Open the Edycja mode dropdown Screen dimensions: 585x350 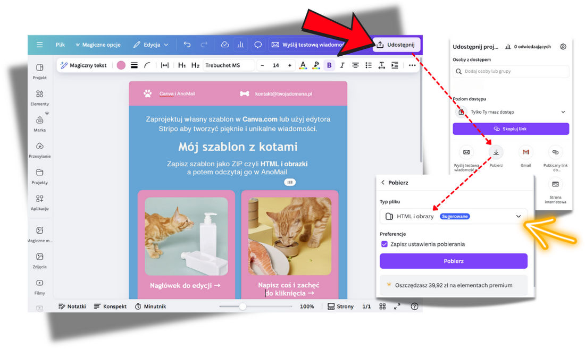[151, 45]
